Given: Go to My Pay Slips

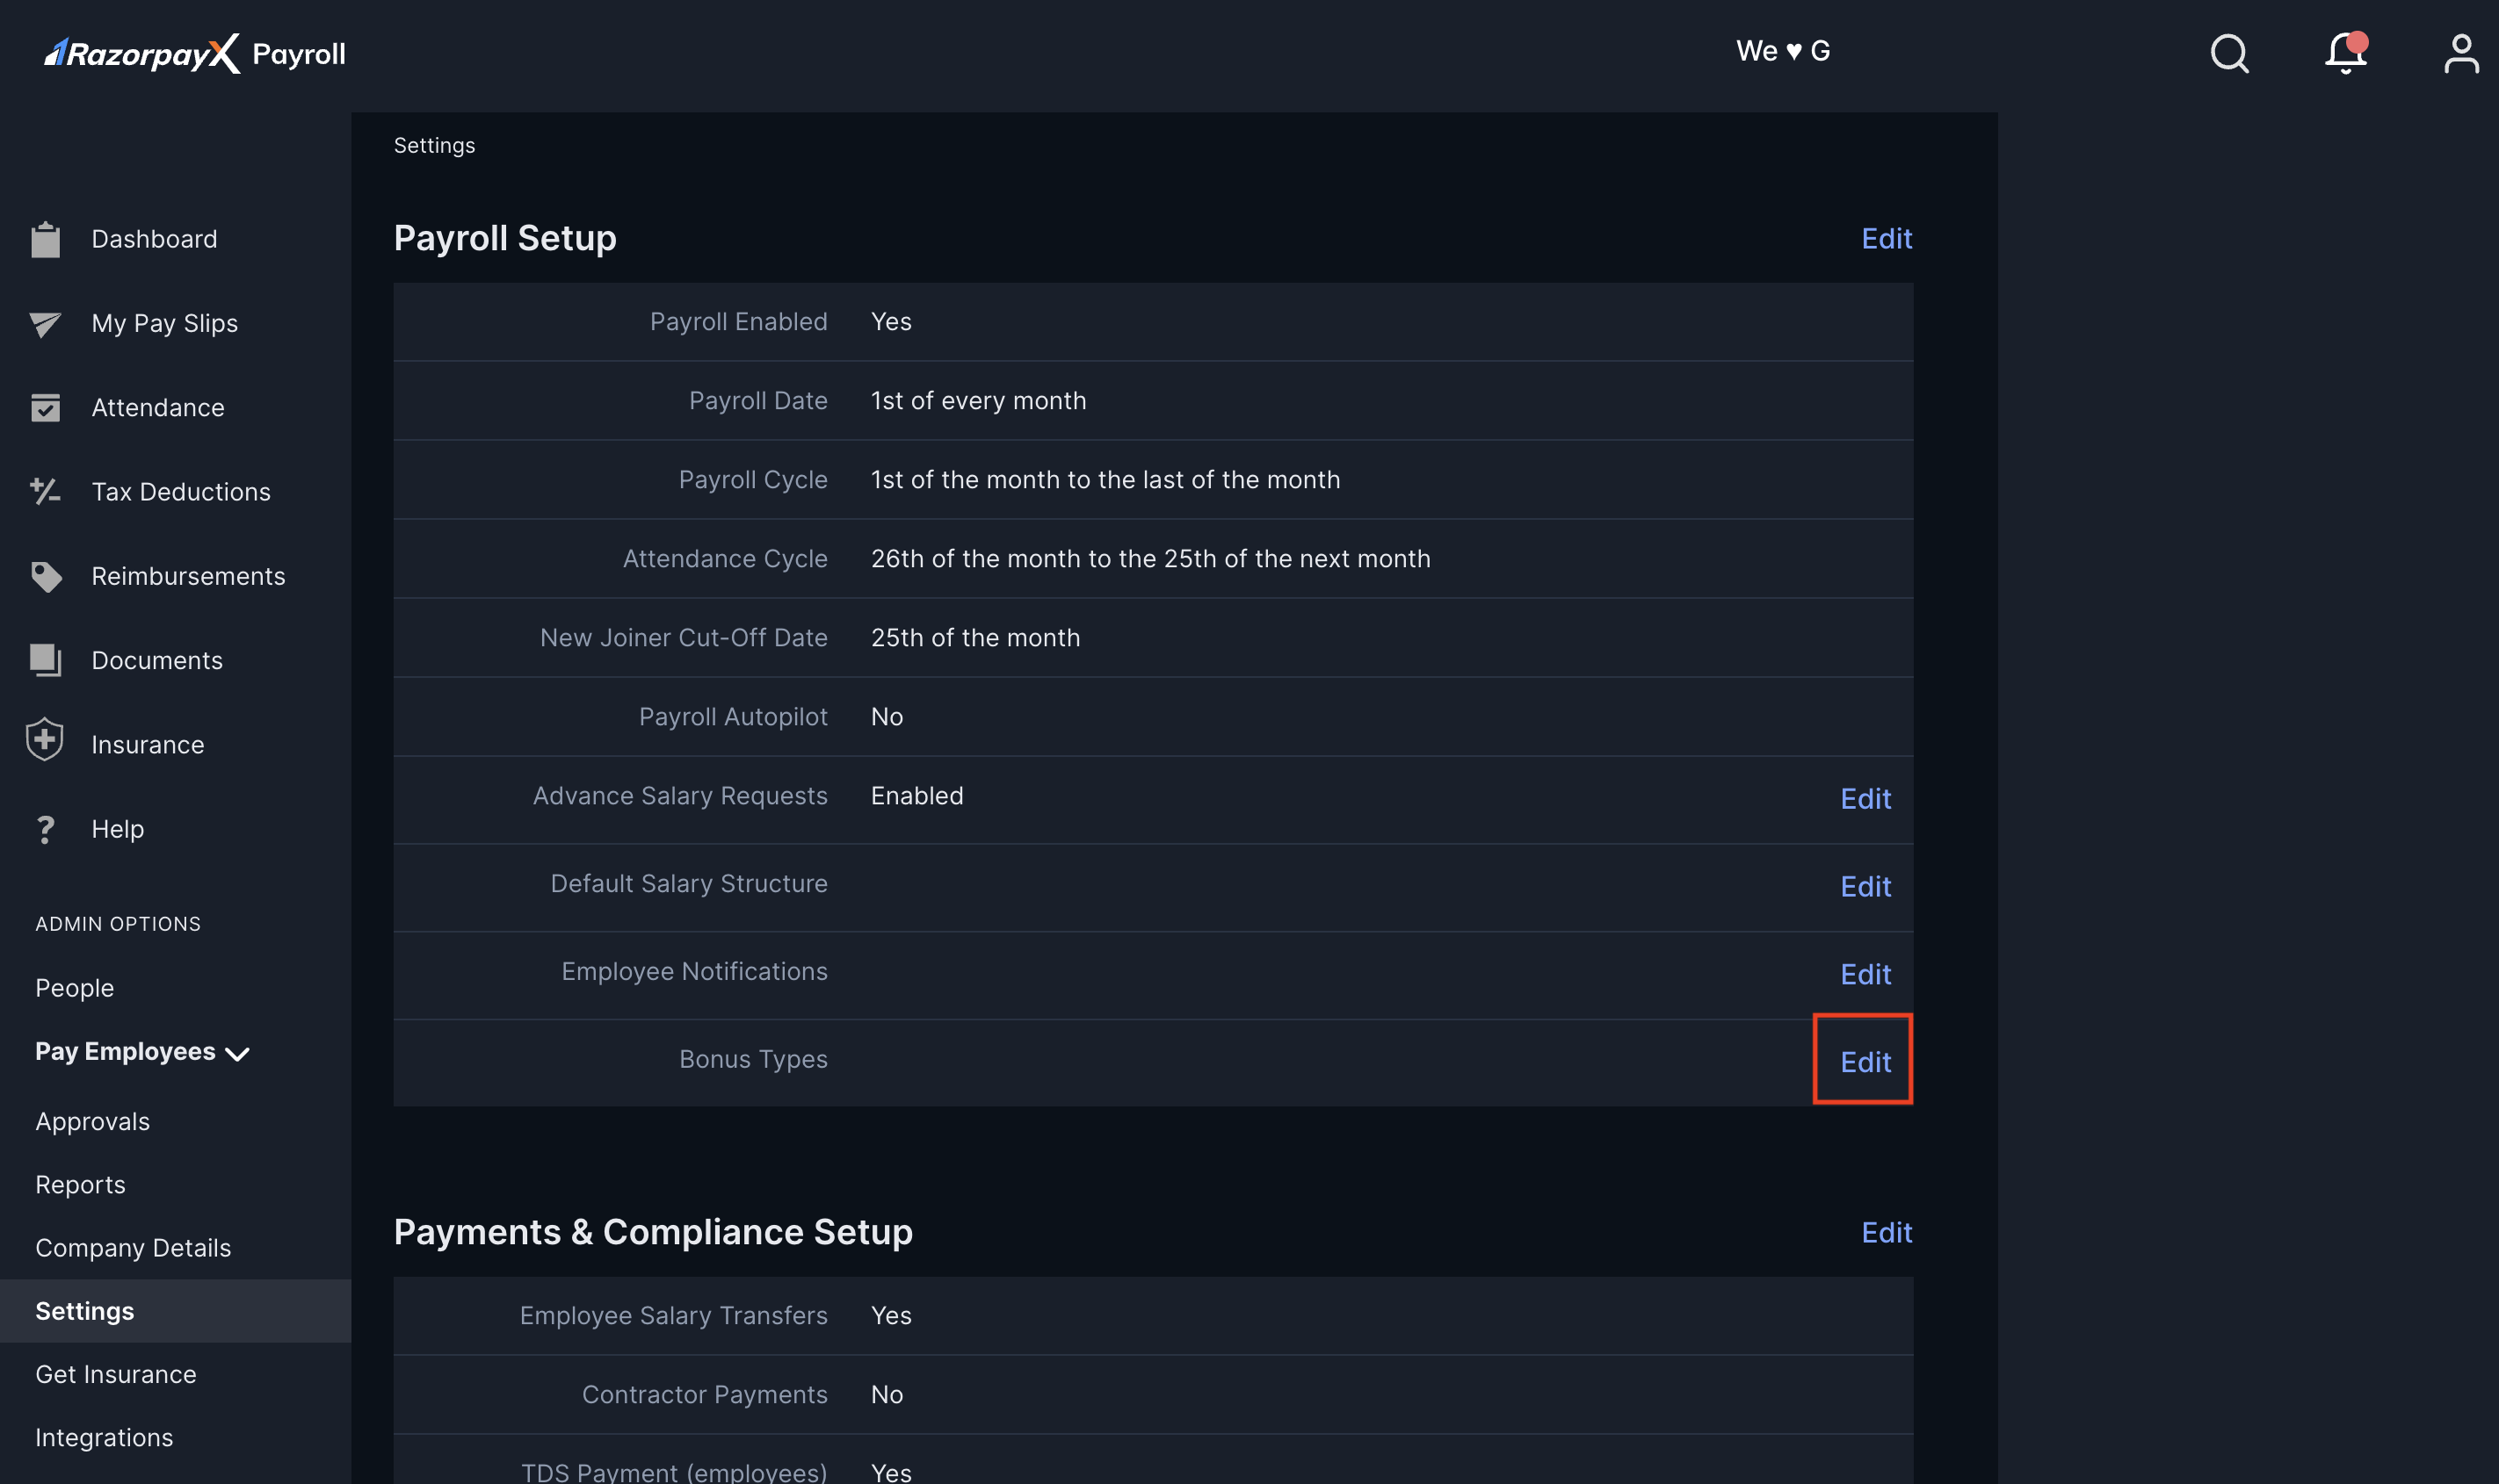Looking at the screenshot, I should click(165, 323).
